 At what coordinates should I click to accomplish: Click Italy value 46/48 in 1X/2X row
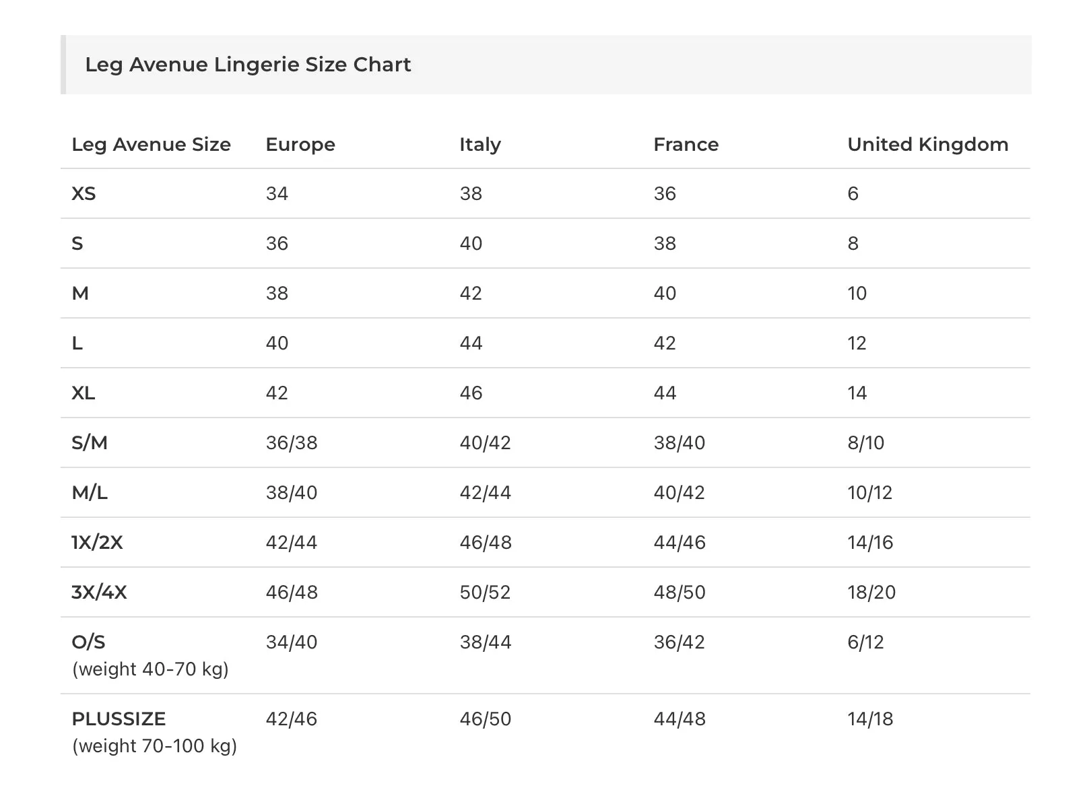(x=486, y=543)
